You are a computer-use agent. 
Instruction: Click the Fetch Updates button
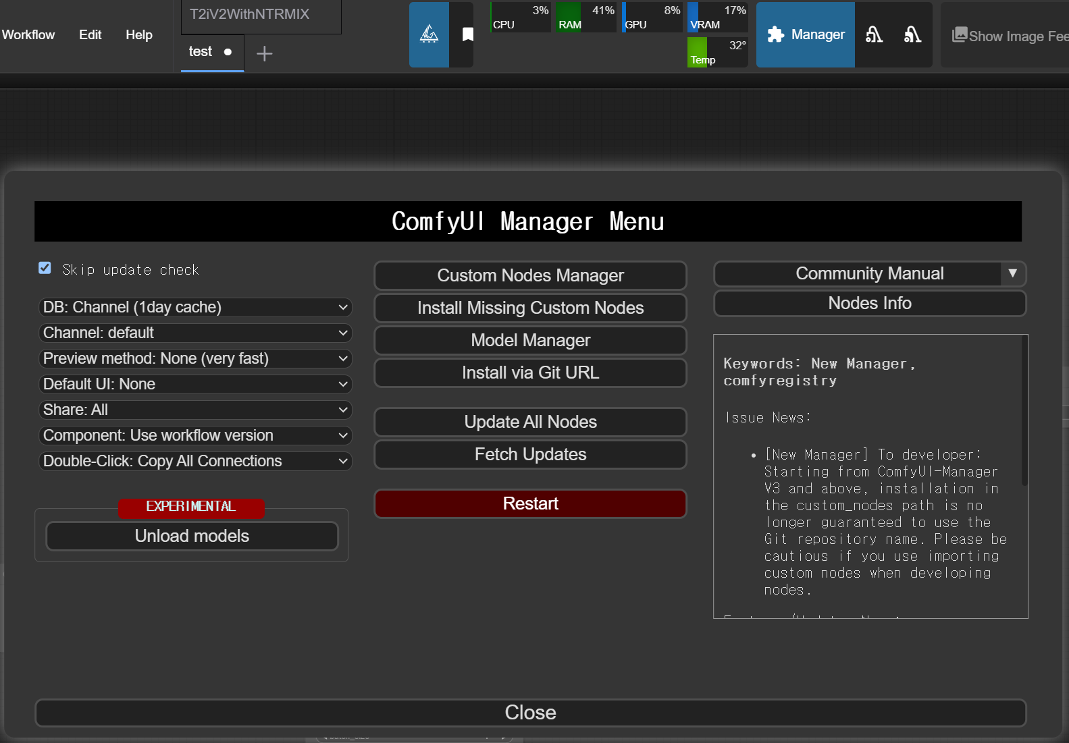coord(530,454)
